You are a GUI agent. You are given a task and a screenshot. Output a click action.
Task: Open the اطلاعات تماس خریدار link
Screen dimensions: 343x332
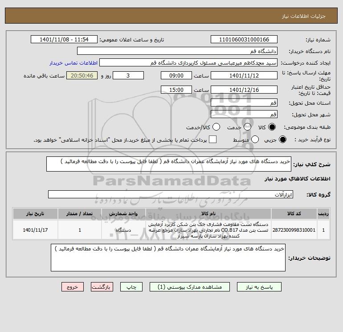[x=73, y=63]
